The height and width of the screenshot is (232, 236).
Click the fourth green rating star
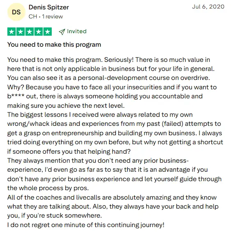(x=39, y=32)
